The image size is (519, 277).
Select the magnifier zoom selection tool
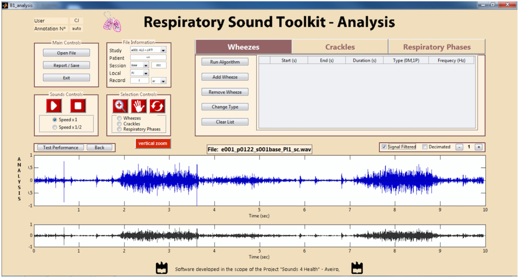[x=120, y=106]
